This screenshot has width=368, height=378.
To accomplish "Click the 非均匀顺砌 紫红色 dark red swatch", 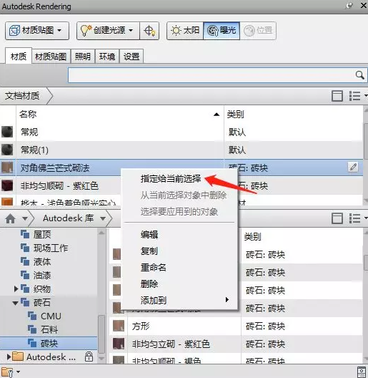I will pos(7,186).
